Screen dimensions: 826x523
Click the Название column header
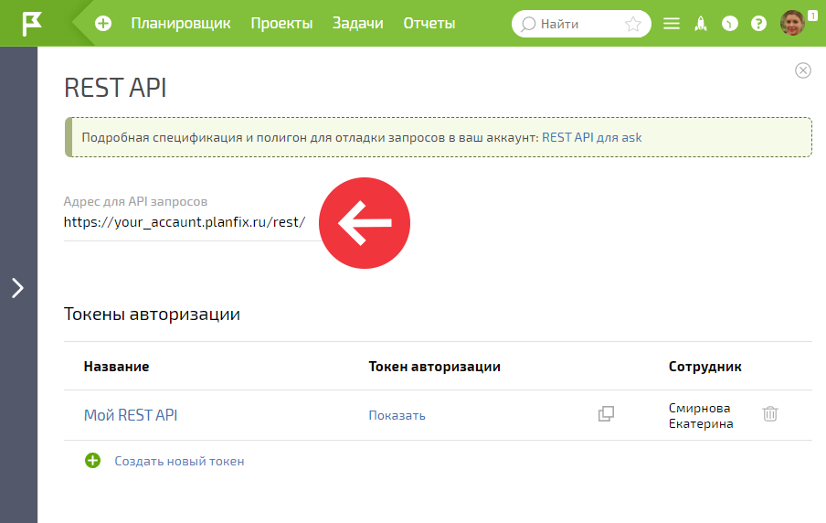click(x=116, y=367)
